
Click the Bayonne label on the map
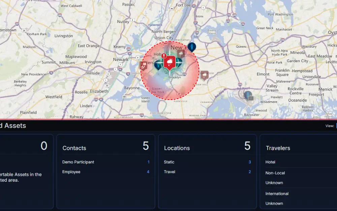(x=132, y=88)
